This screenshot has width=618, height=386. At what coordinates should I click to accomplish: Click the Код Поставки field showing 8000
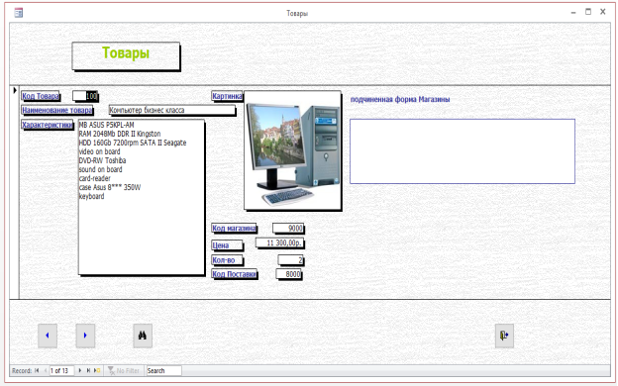point(288,274)
